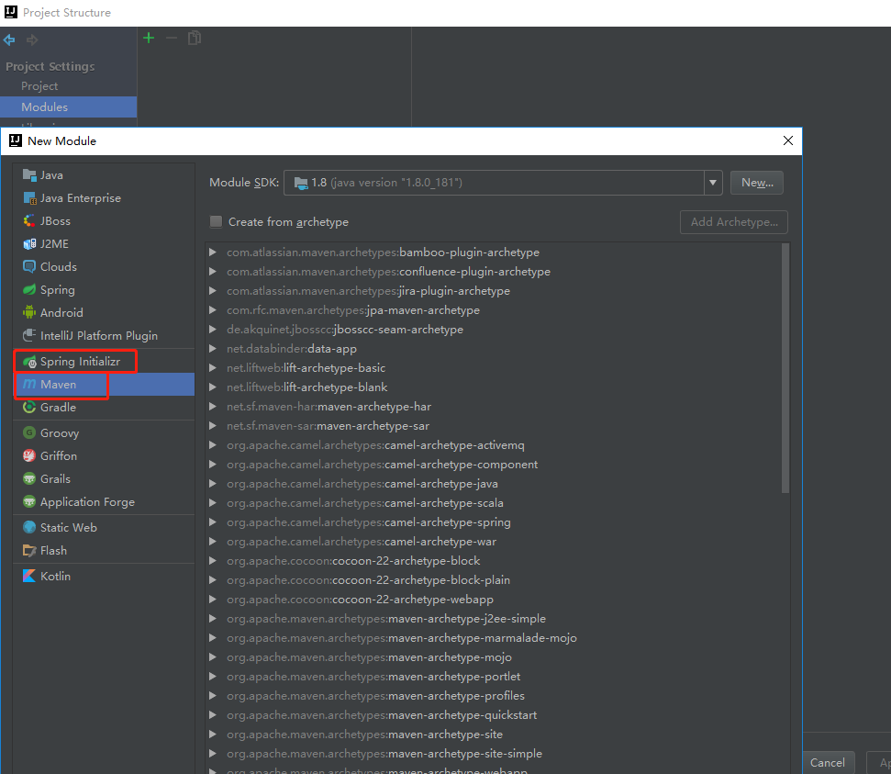Click the Maven m icon
Image resolution: width=891 pixels, height=774 pixels.
(29, 385)
